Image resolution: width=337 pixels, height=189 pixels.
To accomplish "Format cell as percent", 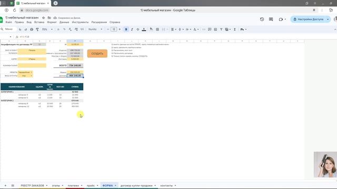I will tap(64, 29).
